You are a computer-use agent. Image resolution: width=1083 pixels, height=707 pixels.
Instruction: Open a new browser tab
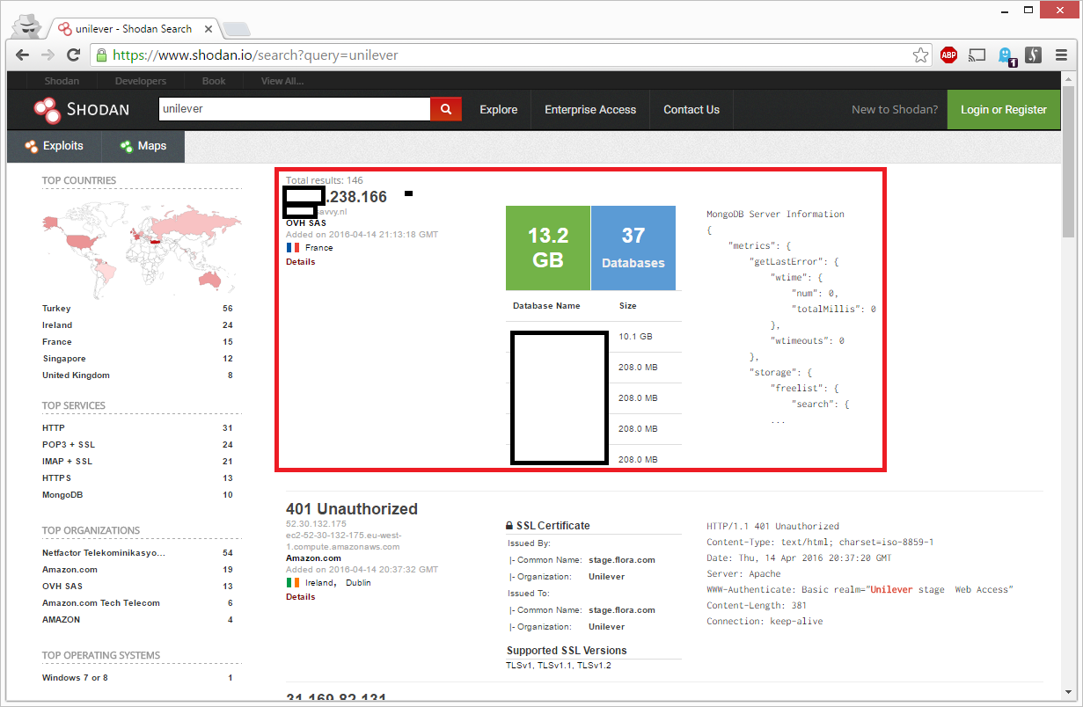[x=236, y=29]
